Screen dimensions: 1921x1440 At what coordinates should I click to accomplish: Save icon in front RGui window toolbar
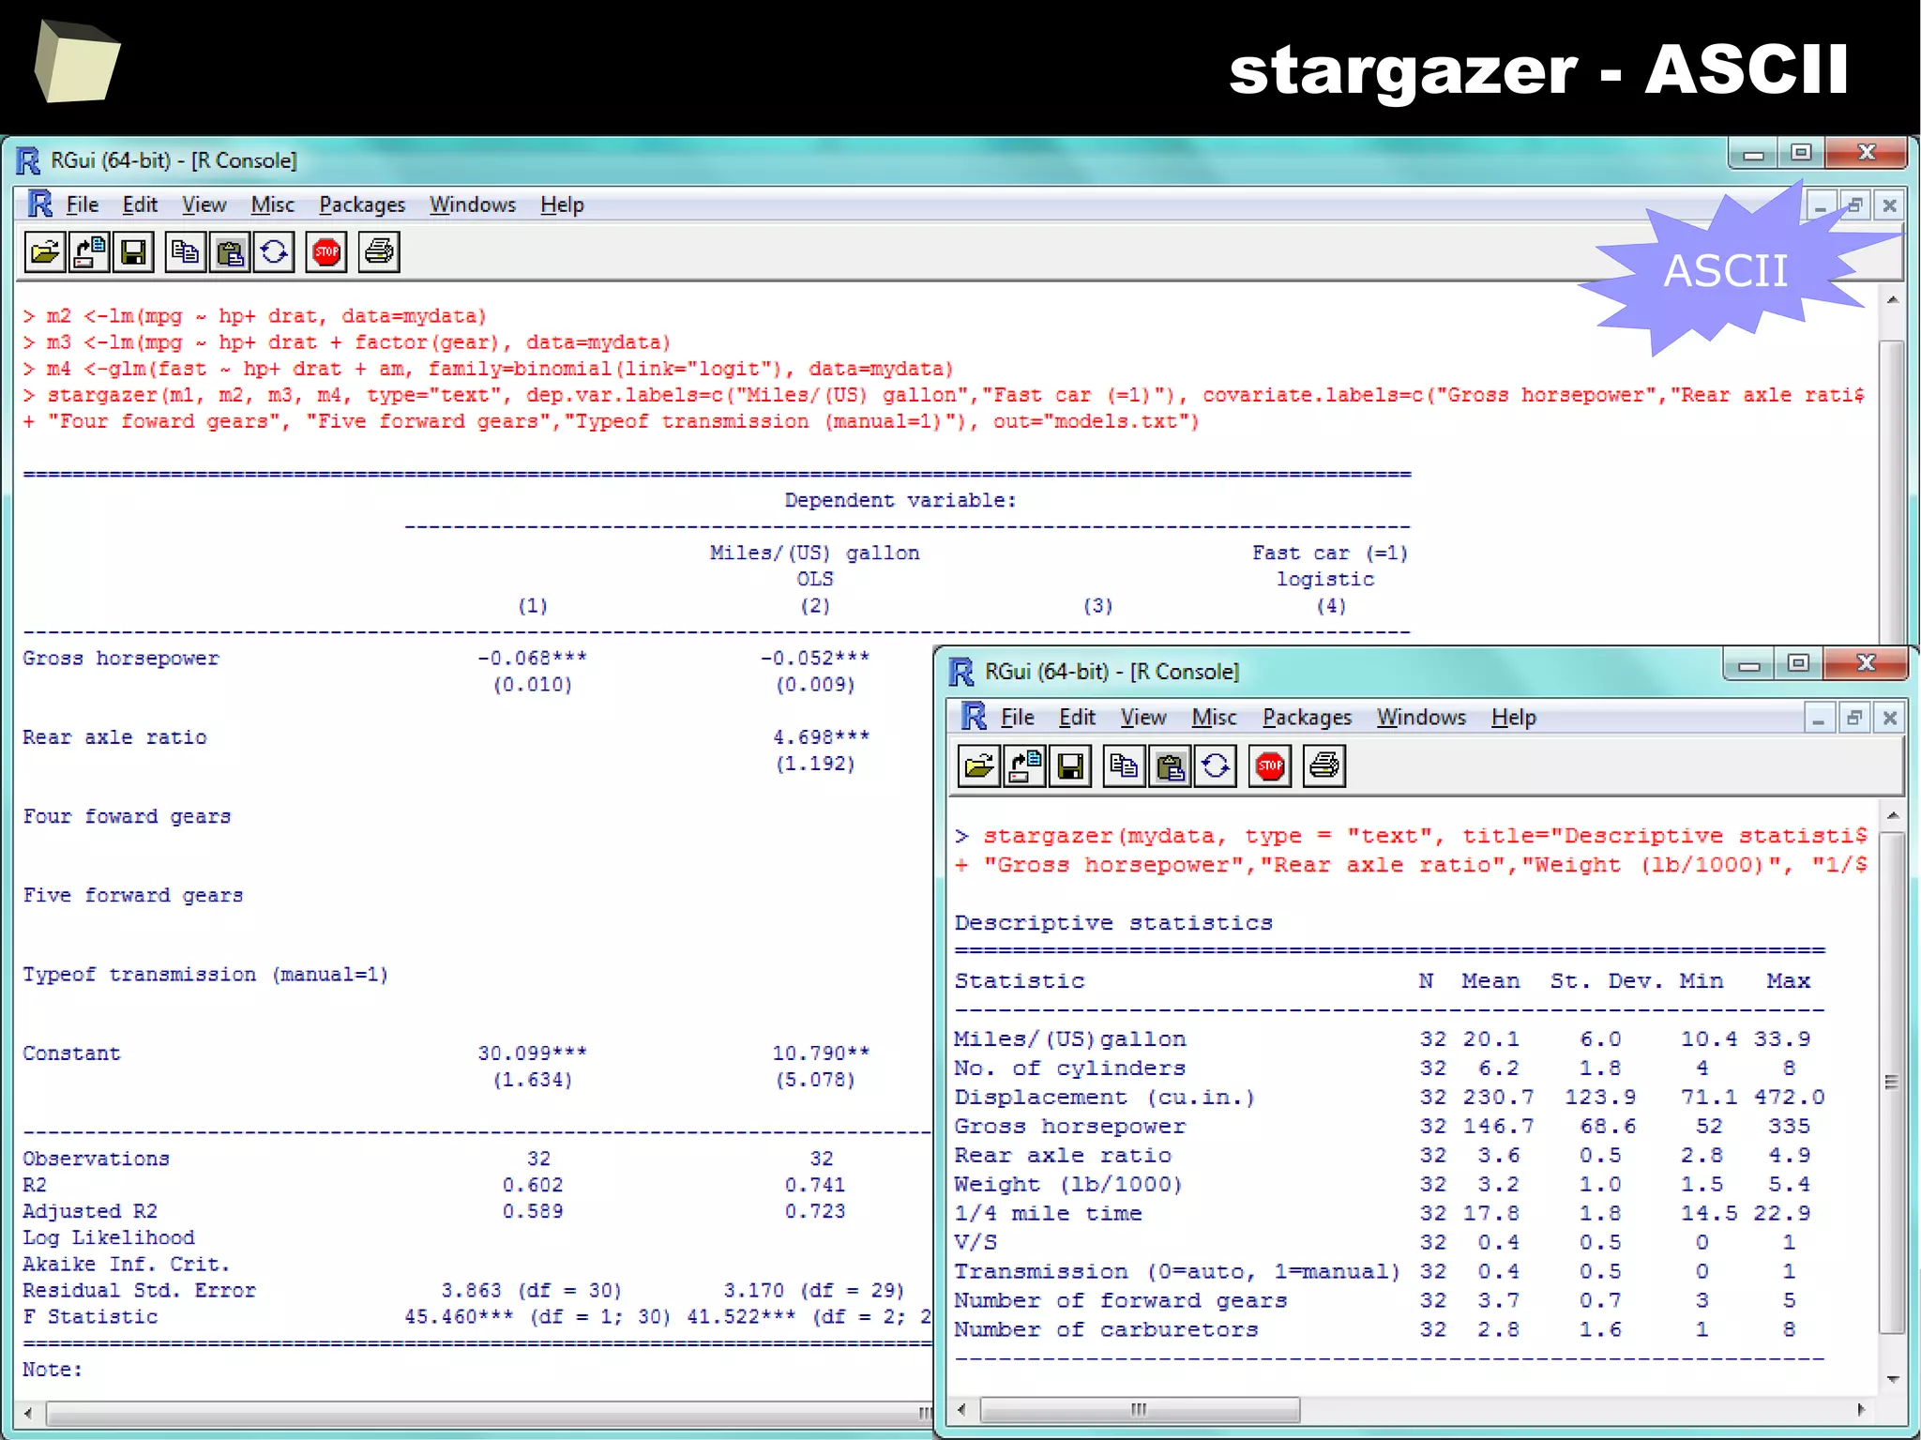pyautogui.click(x=1070, y=766)
